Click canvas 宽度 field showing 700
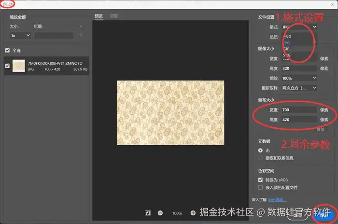 click(x=299, y=110)
